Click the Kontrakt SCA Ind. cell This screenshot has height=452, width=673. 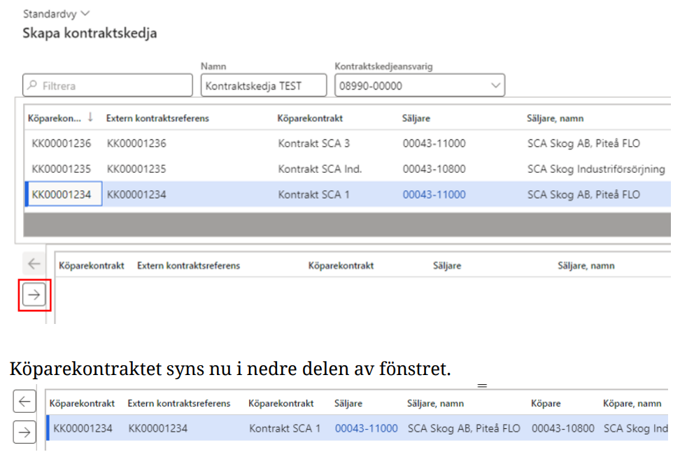(320, 169)
